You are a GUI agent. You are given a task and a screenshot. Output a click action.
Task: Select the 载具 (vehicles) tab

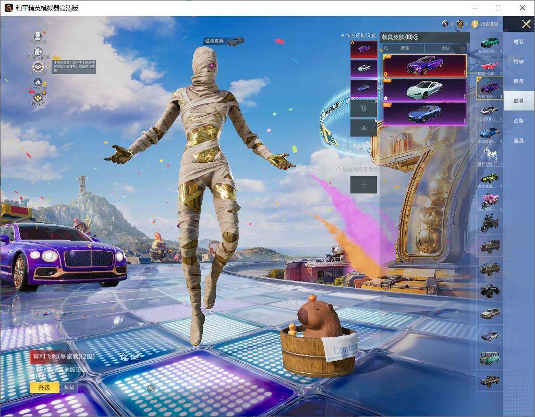(x=519, y=101)
